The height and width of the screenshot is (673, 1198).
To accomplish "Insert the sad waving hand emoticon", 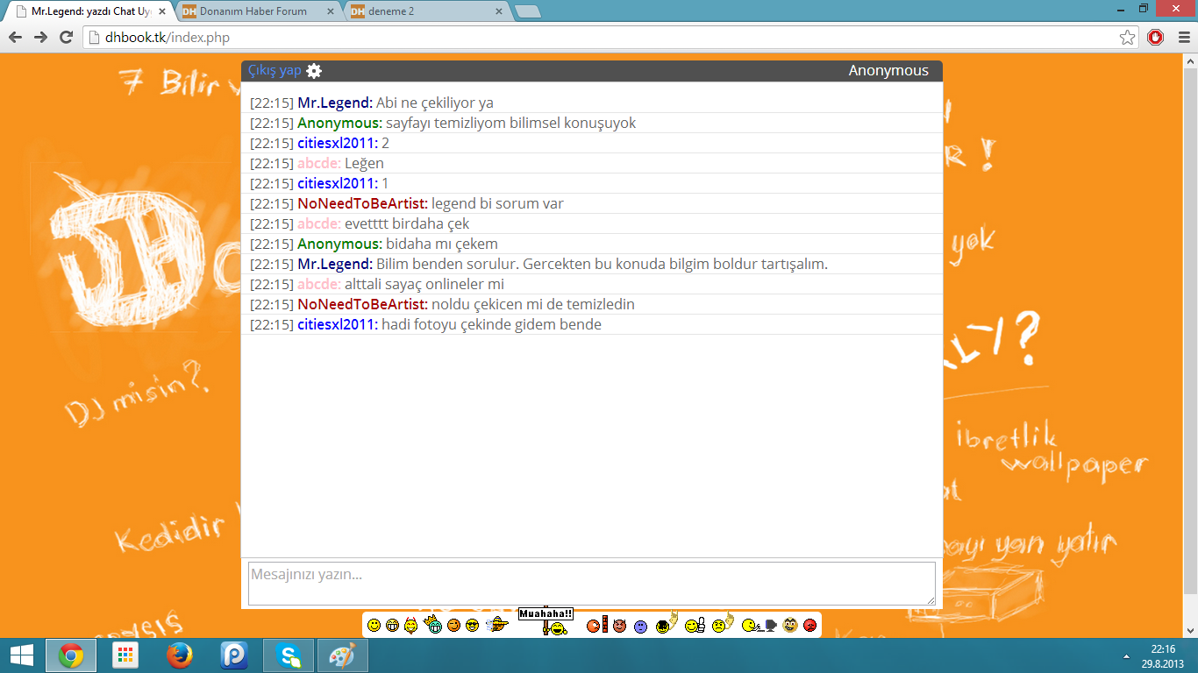I will coord(724,622).
